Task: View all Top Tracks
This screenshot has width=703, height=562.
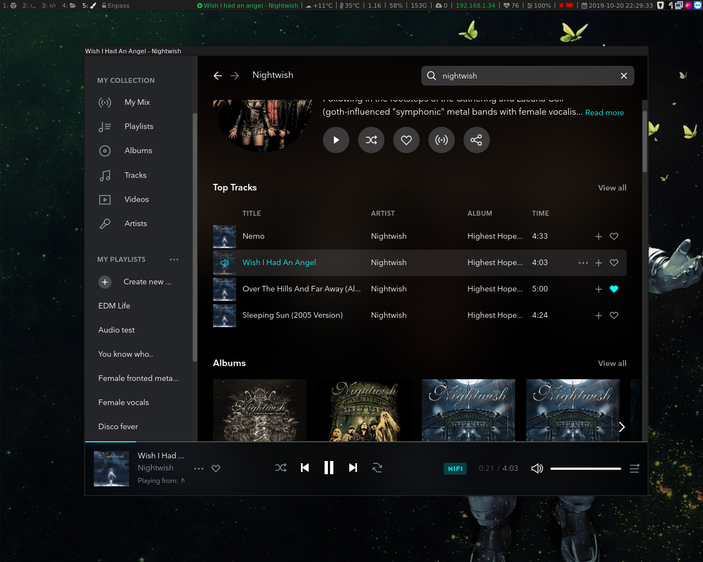Action: [612, 188]
